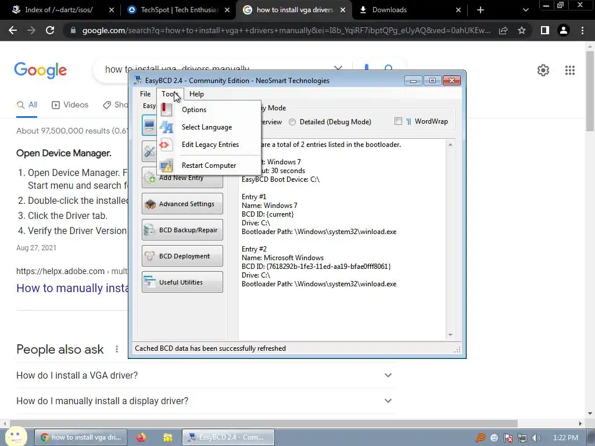The width and height of the screenshot is (595, 446).
Task: Open the Google apps grid
Action: click(x=570, y=70)
